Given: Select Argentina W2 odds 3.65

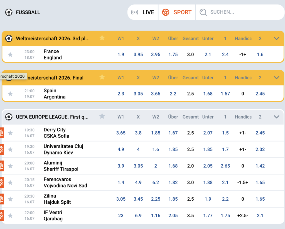Looking at the screenshot, I should click(x=156, y=94).
